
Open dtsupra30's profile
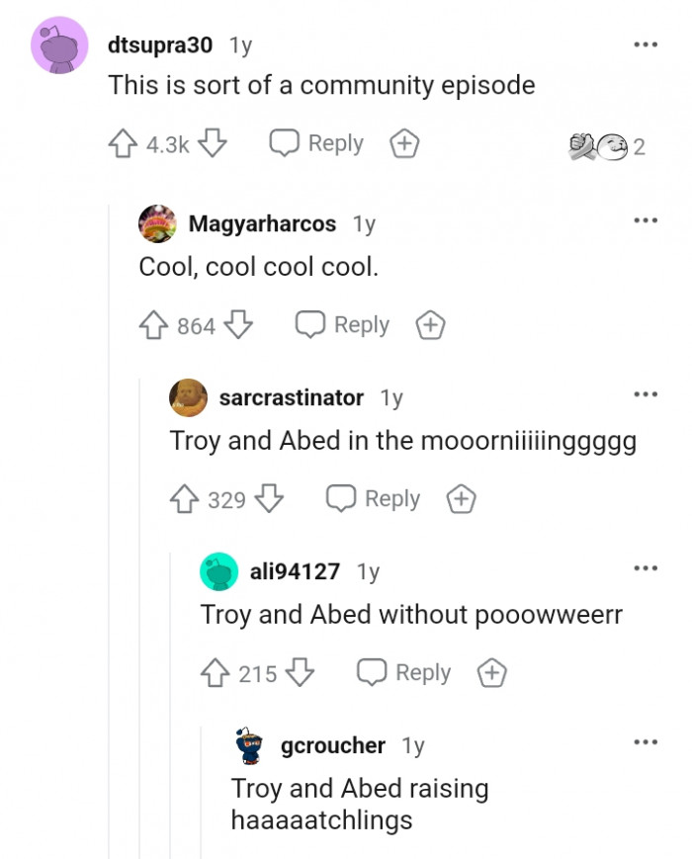pyautogui.click(x=158, y=43)
